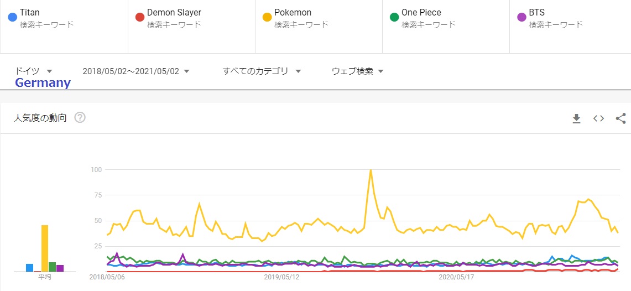
Task: Click the embed code icon
Action: pos(598,118)
